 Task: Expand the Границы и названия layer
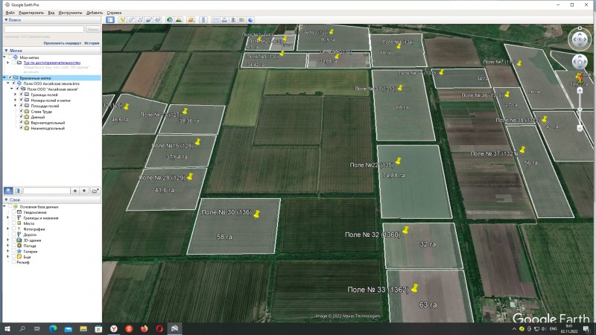pyautogui.click(x=8, y=218)
